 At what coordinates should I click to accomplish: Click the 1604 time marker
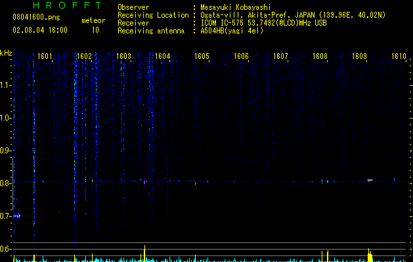tap(163, 56)
